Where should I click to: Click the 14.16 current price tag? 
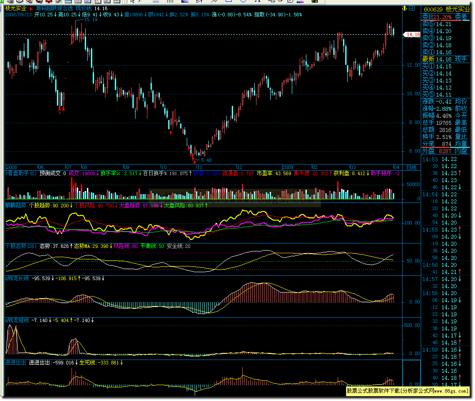(x=413, y=35)
